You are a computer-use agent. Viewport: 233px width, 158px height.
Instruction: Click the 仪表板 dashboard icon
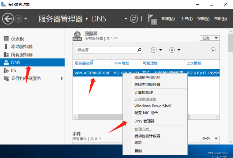tap(6, 39)
